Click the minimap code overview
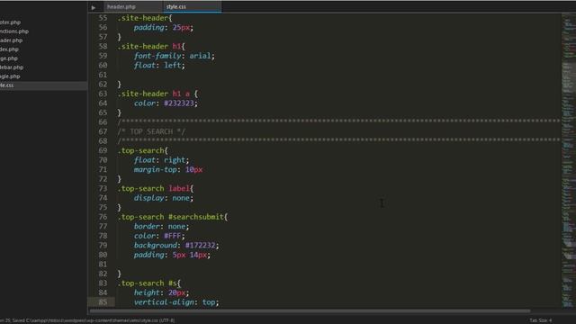This screenshot has width=576, height=324. pyautogui.click(x=568, y=160)
